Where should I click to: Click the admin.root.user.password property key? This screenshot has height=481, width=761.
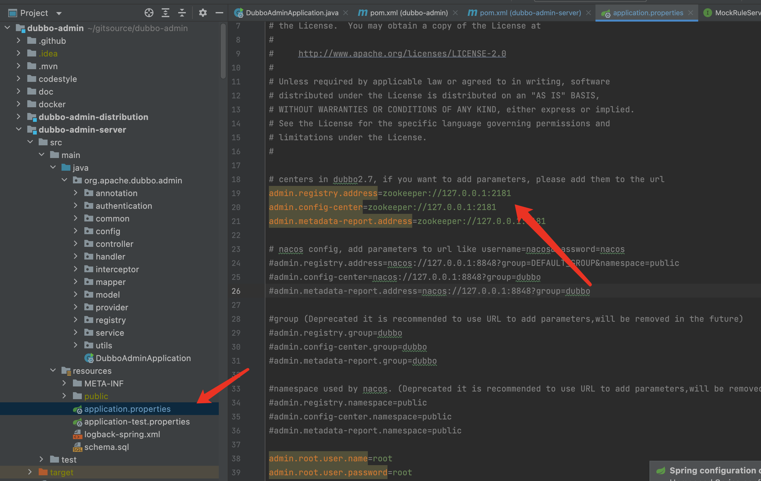point(328,472)
